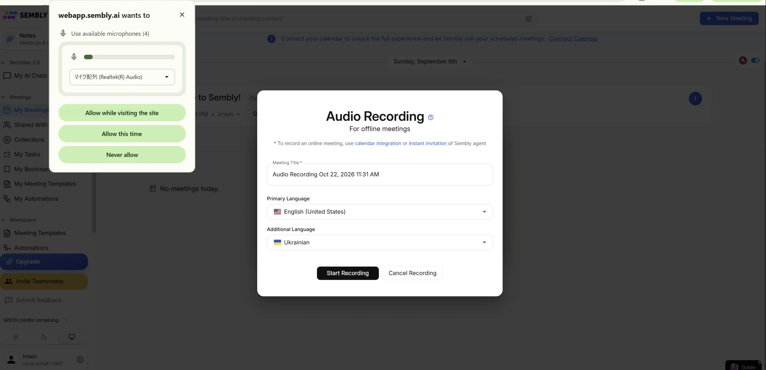This screenshot has height=370, width=766.
Task: Close the microphone permission popup
Action: coord(182,15)
